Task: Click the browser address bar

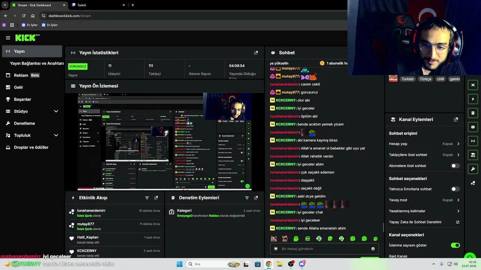Action: pos(194,16)
